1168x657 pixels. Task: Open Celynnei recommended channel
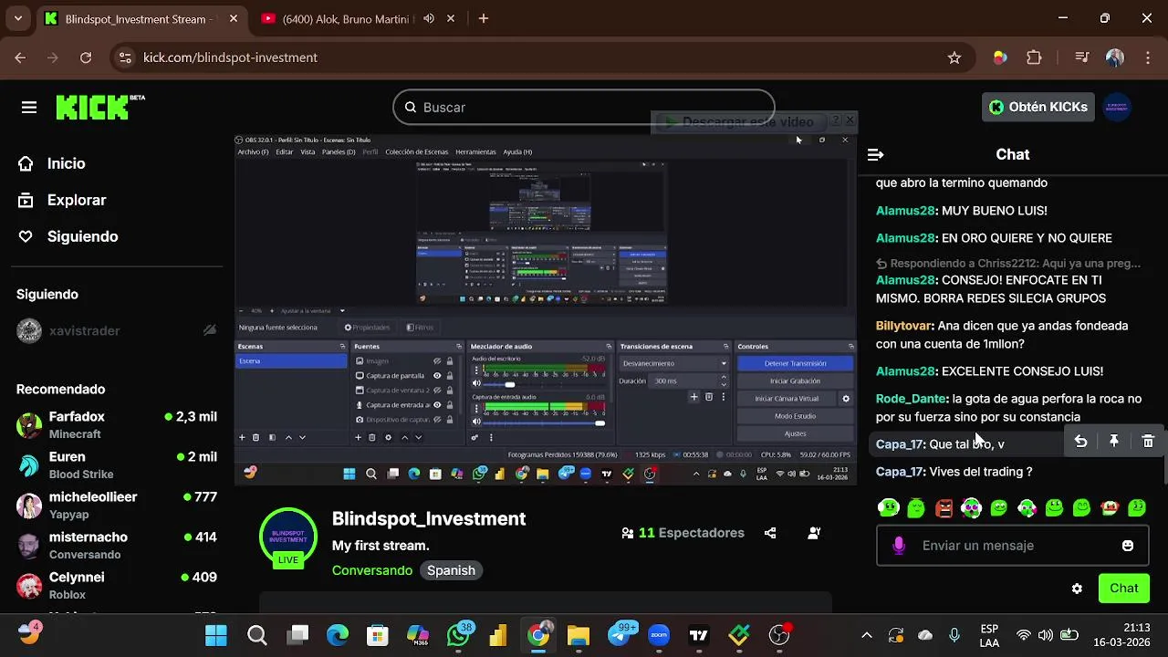pos(117,585)
